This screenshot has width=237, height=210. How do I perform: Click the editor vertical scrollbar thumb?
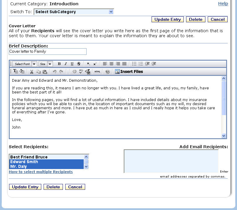point(224,98)
